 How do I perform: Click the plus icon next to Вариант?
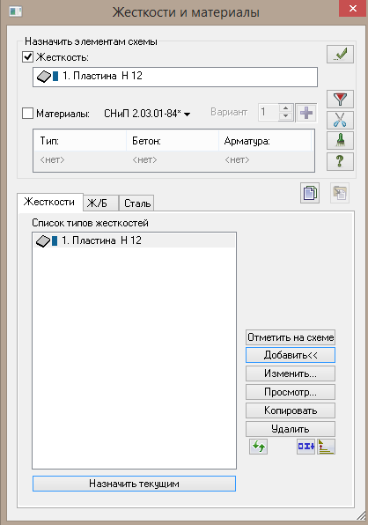point(306,113)
